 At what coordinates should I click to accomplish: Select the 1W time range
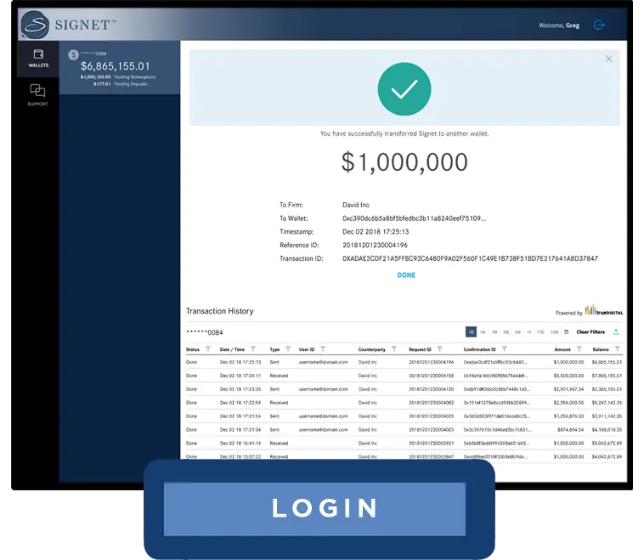[x=483, y=332]
